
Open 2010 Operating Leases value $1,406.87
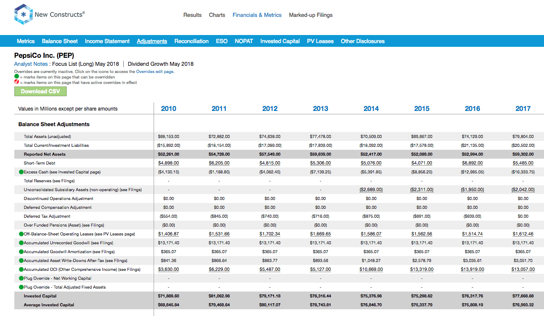click(168, 234)
